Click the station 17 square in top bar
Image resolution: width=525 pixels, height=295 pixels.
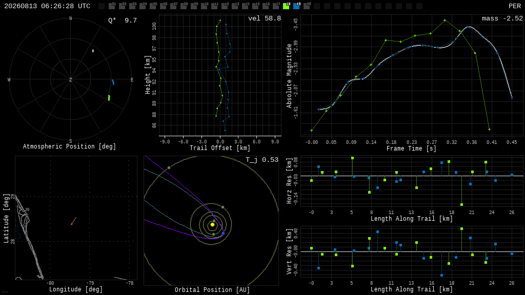[x=276, y=6]
